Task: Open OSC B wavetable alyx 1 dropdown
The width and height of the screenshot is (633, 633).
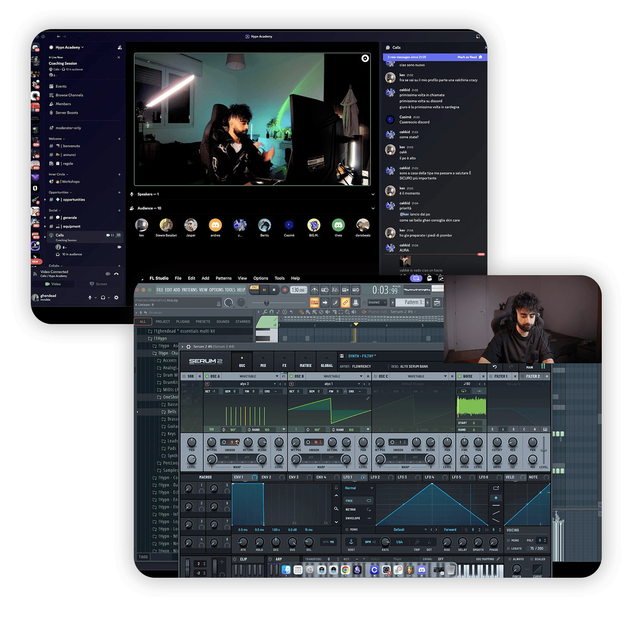Action: coord(359,384)
